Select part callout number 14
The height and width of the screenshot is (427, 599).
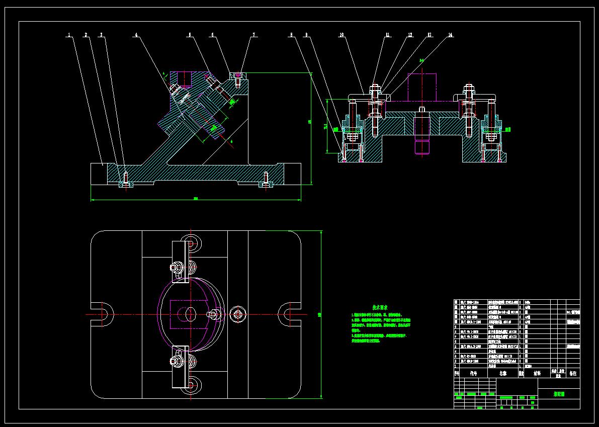[451, 35]
